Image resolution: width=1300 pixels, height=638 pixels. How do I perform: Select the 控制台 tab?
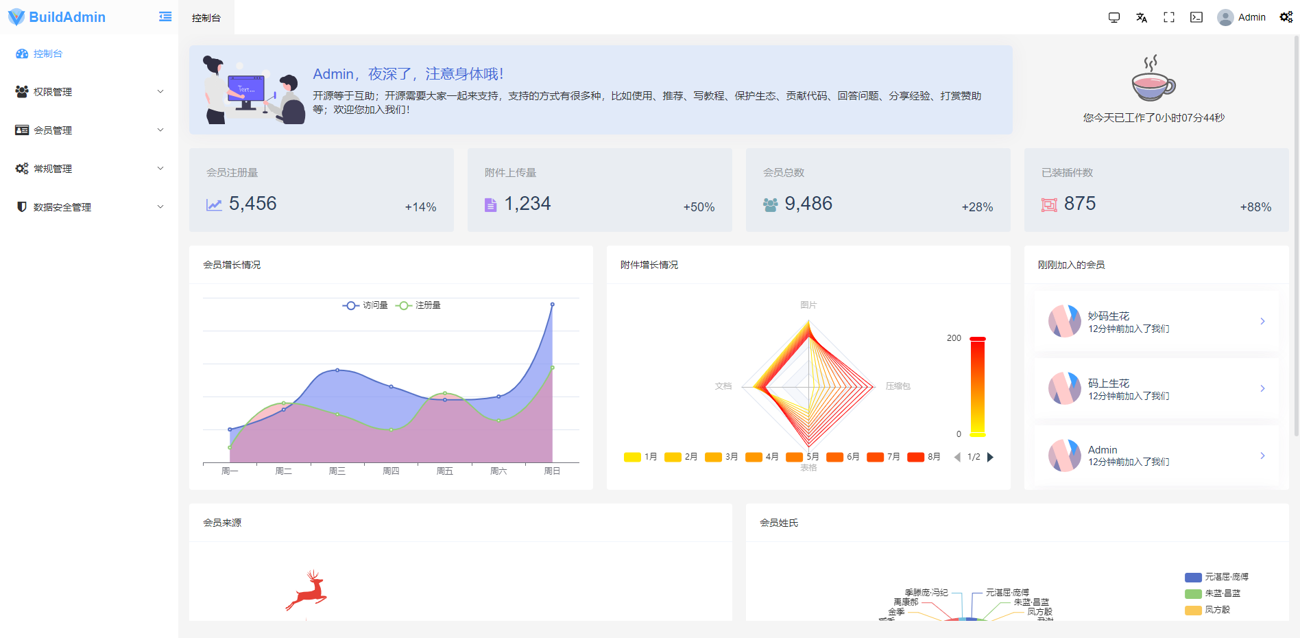pyautogui.click(x=206, y=19)
